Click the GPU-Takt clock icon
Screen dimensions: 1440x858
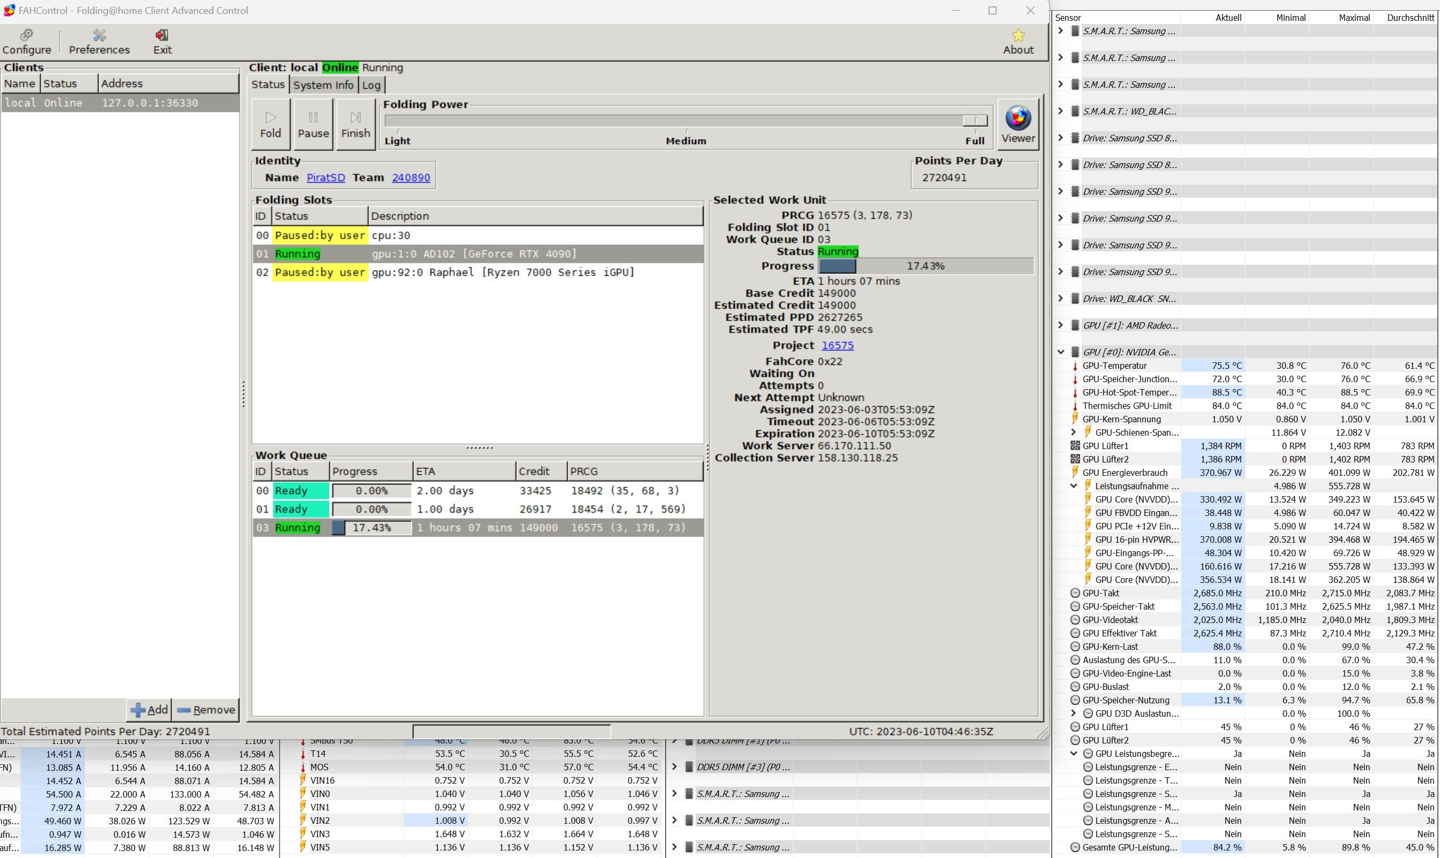1075,593
